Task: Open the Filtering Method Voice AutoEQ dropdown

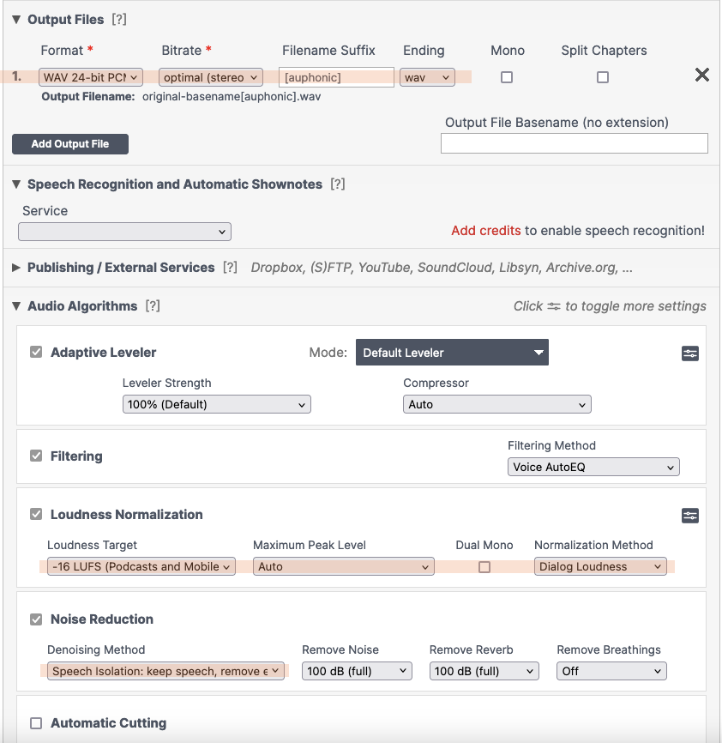Action: click(x=593, y=467)
